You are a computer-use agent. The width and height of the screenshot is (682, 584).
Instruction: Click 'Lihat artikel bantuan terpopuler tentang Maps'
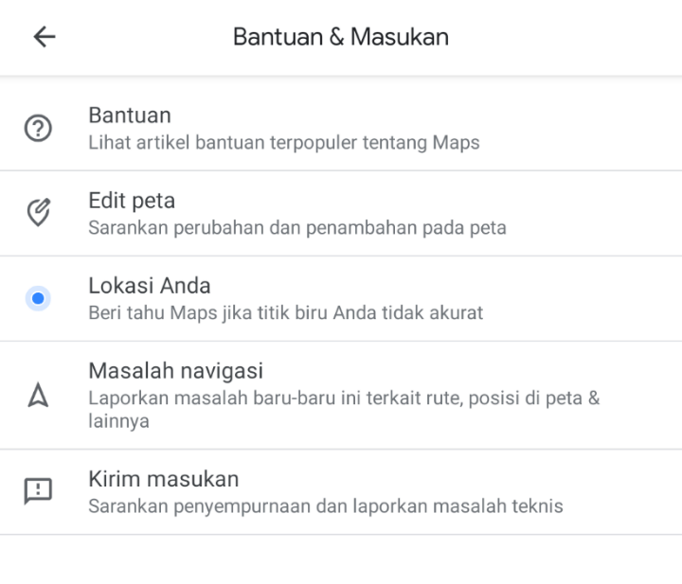[284, 143]
